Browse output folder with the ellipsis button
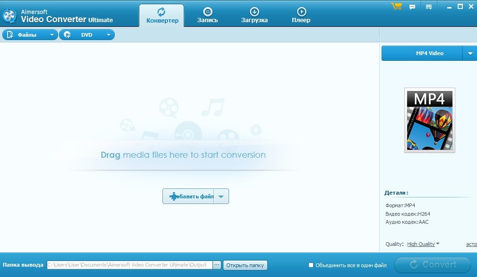The image size is (477, 277). click(217, 265)
